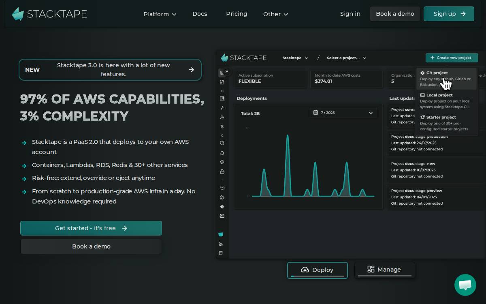Switch to the Manage tab

385,270
